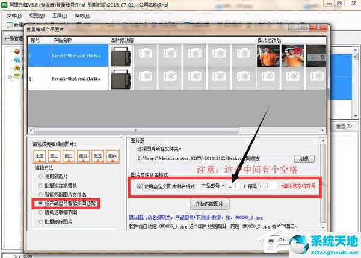Screen dimensions: 361x258
Task: Click the 新建 toolbar icon in main window
Action: pyautogui.click(x=10, y=25)
